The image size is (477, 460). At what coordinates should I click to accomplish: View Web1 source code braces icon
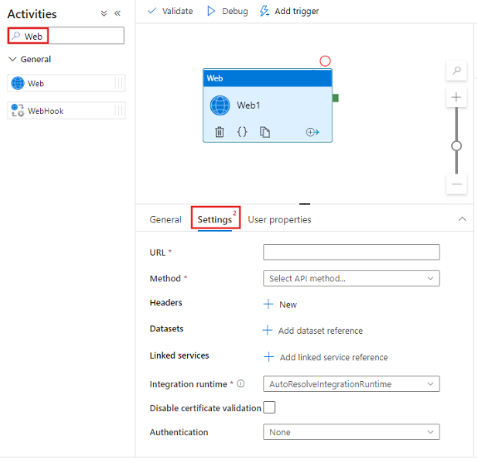242,132
